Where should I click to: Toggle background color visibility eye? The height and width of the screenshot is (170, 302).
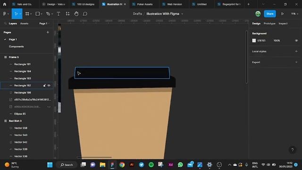pyautogui.click(x=296, y=41)
